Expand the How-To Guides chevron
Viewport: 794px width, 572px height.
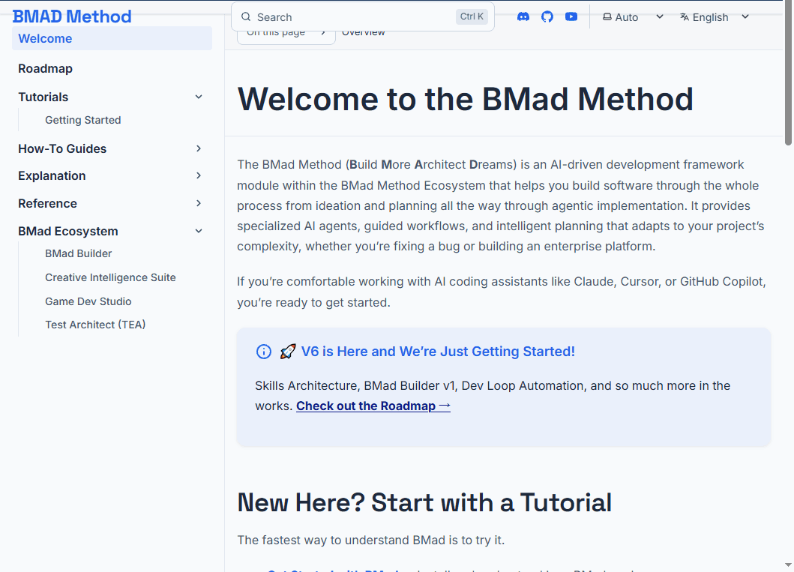199,148
